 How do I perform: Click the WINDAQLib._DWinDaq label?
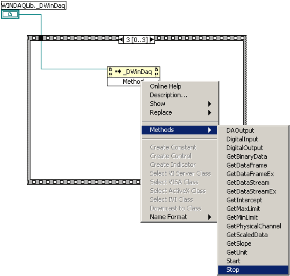point(34,5)
